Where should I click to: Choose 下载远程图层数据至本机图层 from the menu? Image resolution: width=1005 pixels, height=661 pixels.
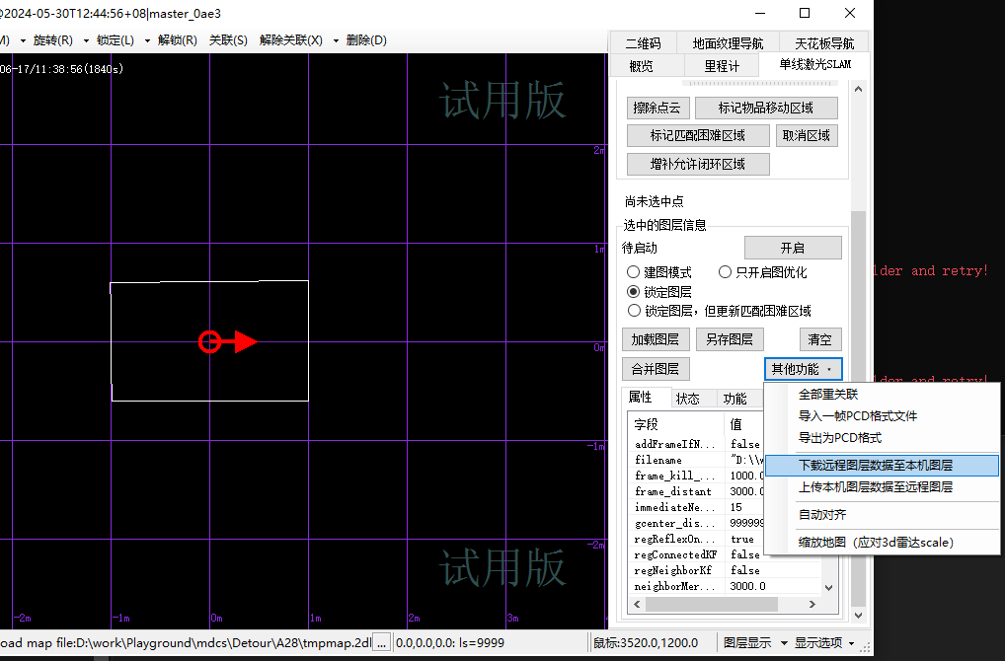[875, 466]
